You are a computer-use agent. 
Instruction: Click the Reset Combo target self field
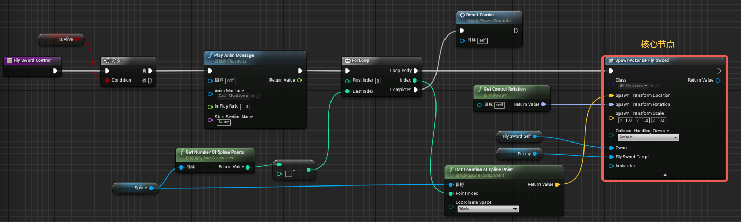pyautogui.click(x=483, y=40)
